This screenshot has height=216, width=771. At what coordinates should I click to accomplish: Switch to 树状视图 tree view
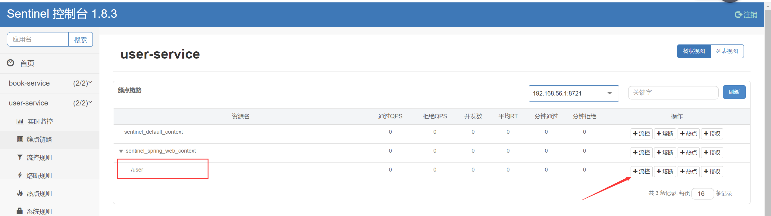tap(694, 51)
